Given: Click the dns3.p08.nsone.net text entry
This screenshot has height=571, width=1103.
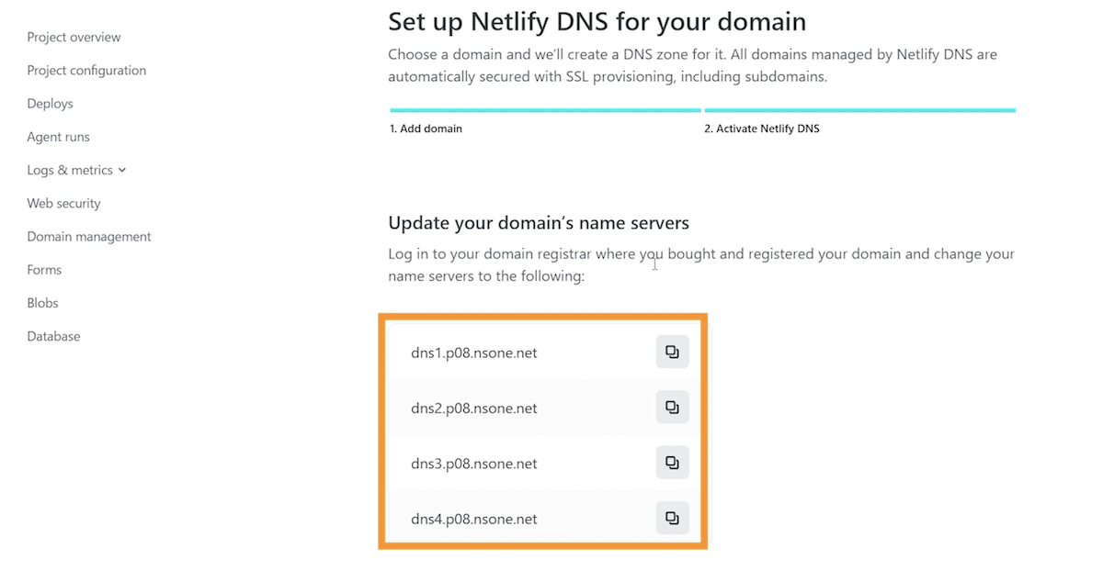Looking at the screenshot, I should point(474,464).
